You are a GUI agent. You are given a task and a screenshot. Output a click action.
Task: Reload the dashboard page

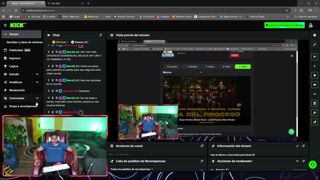tap(16, 10)
